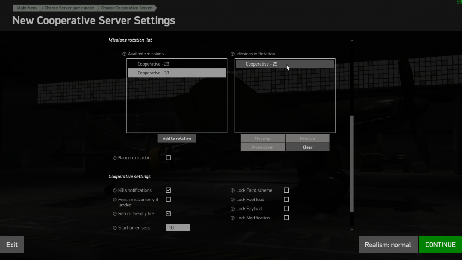Select Cooperative - 29 in Missions in Rotation
Image resolution: width=462 pixels, height=260 pixels.
[x=285, y=64]
